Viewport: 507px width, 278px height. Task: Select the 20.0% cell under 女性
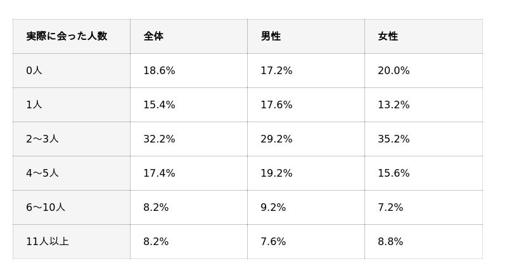click(423, 70)
